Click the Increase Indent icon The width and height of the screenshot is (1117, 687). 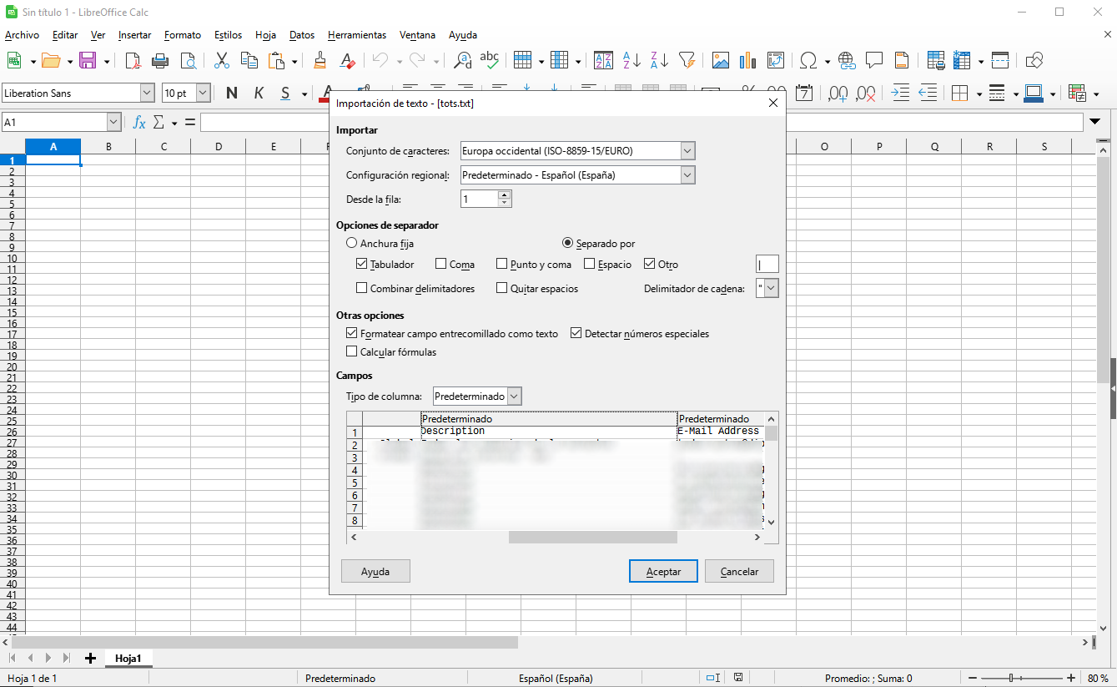(900, 93)
